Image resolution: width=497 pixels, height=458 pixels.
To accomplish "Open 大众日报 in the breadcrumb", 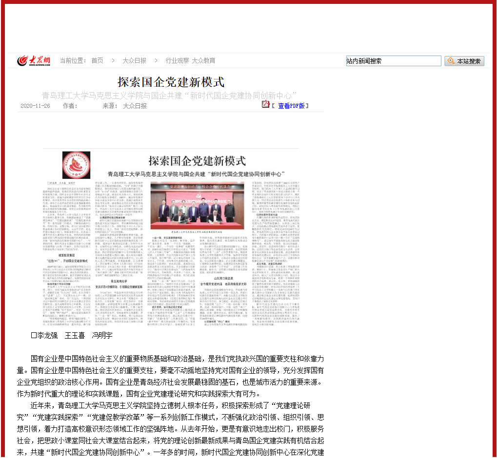I will pyautogui.click(x=134, y=60).
